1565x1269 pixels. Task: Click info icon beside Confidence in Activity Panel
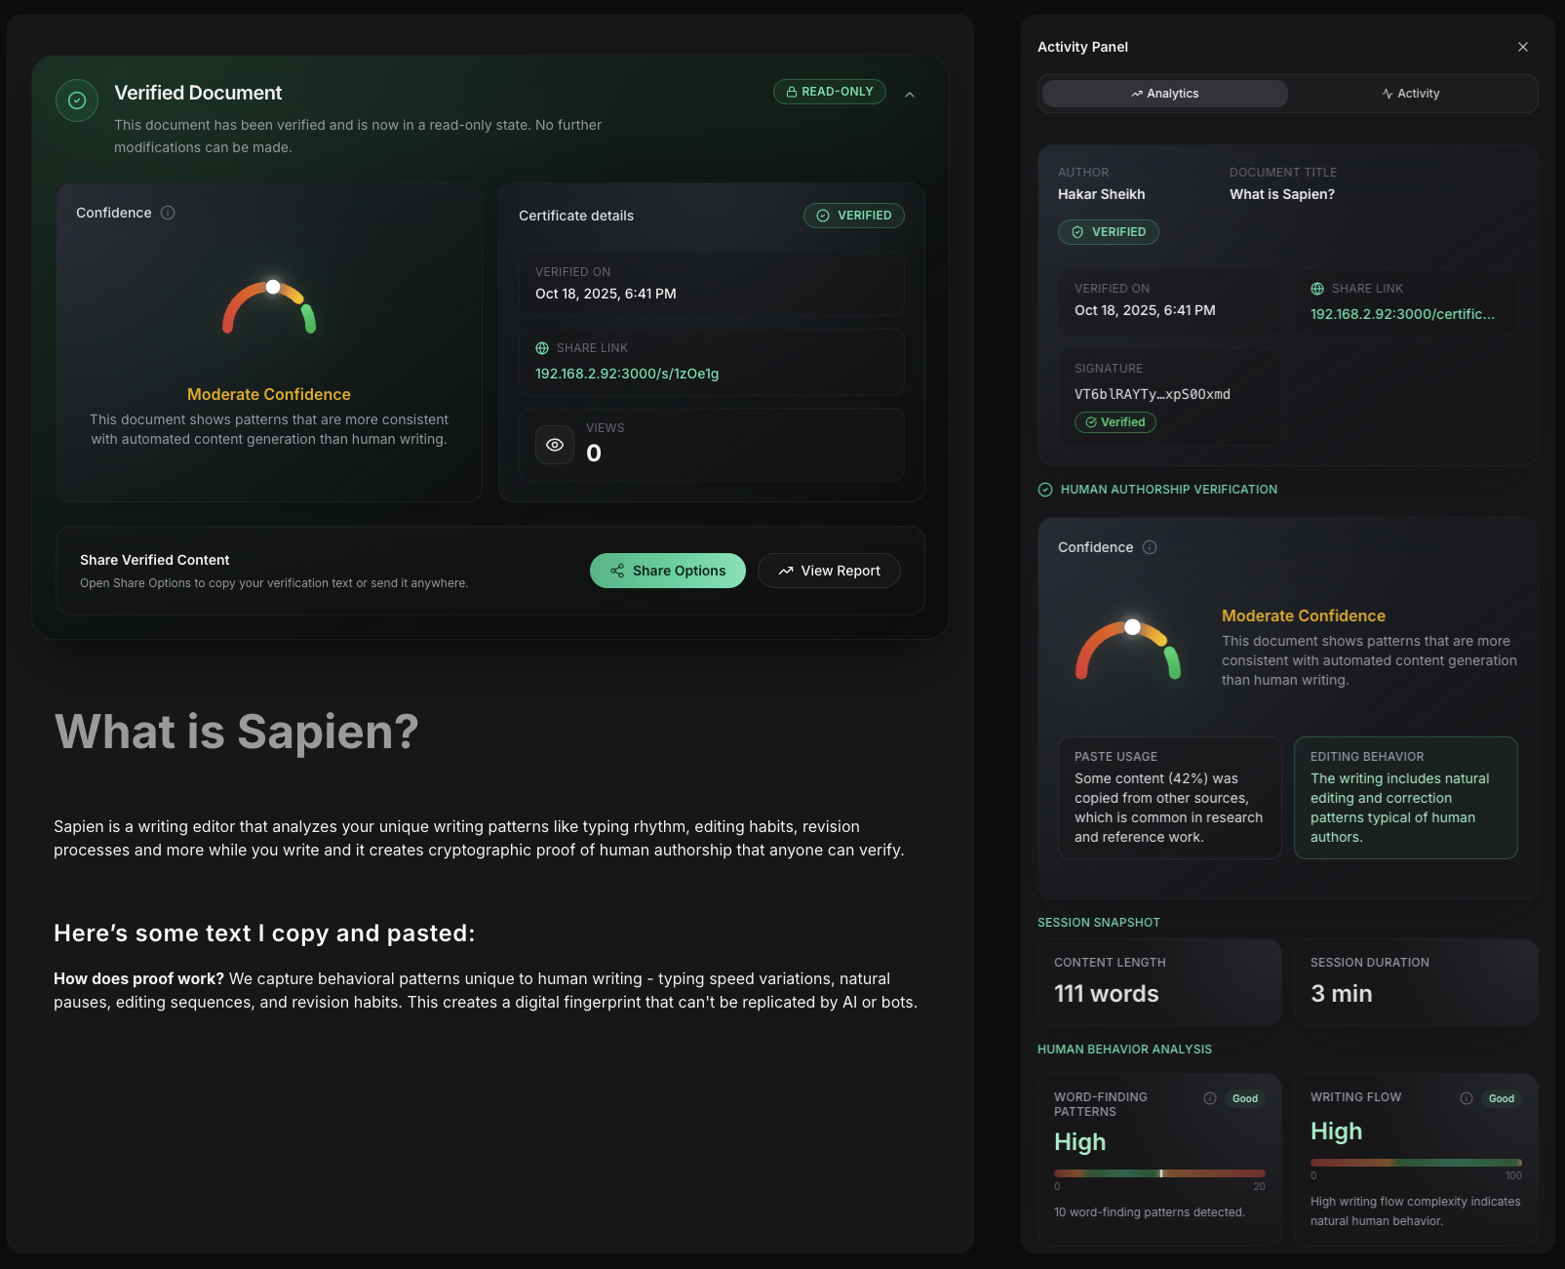(1150, 547)
